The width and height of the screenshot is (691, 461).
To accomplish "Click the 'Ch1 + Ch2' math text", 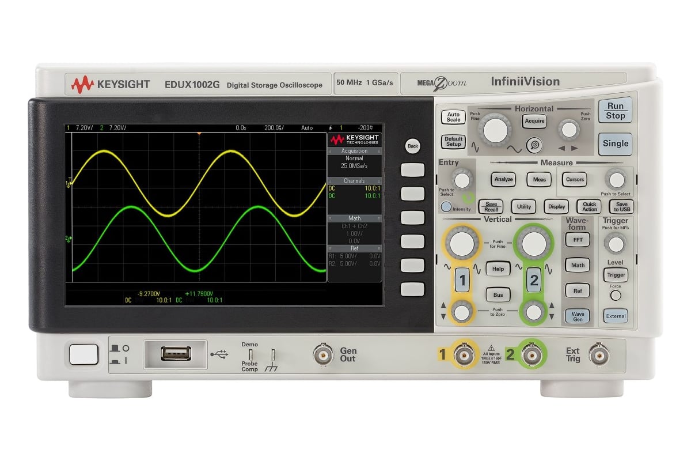I will 354,226.
